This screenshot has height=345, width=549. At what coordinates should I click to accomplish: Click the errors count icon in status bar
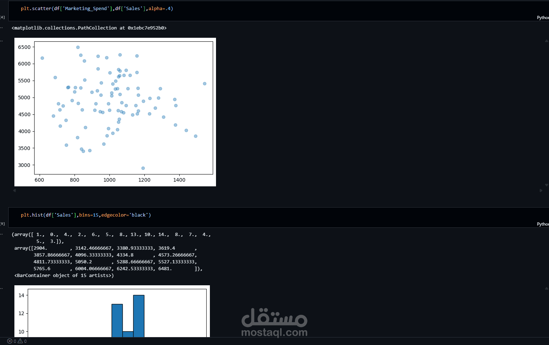(x=10, y=341)
